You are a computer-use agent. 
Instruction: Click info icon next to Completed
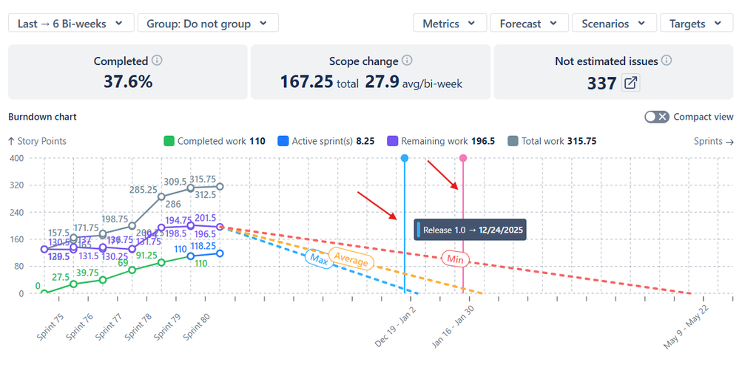coord(157,61)
